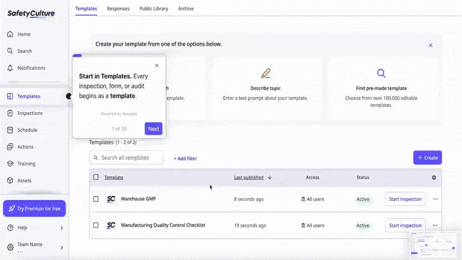Viewport: 462px width, 260px height.
Task: Click All users access for Warehouse GMP
Action: [312, 199]
